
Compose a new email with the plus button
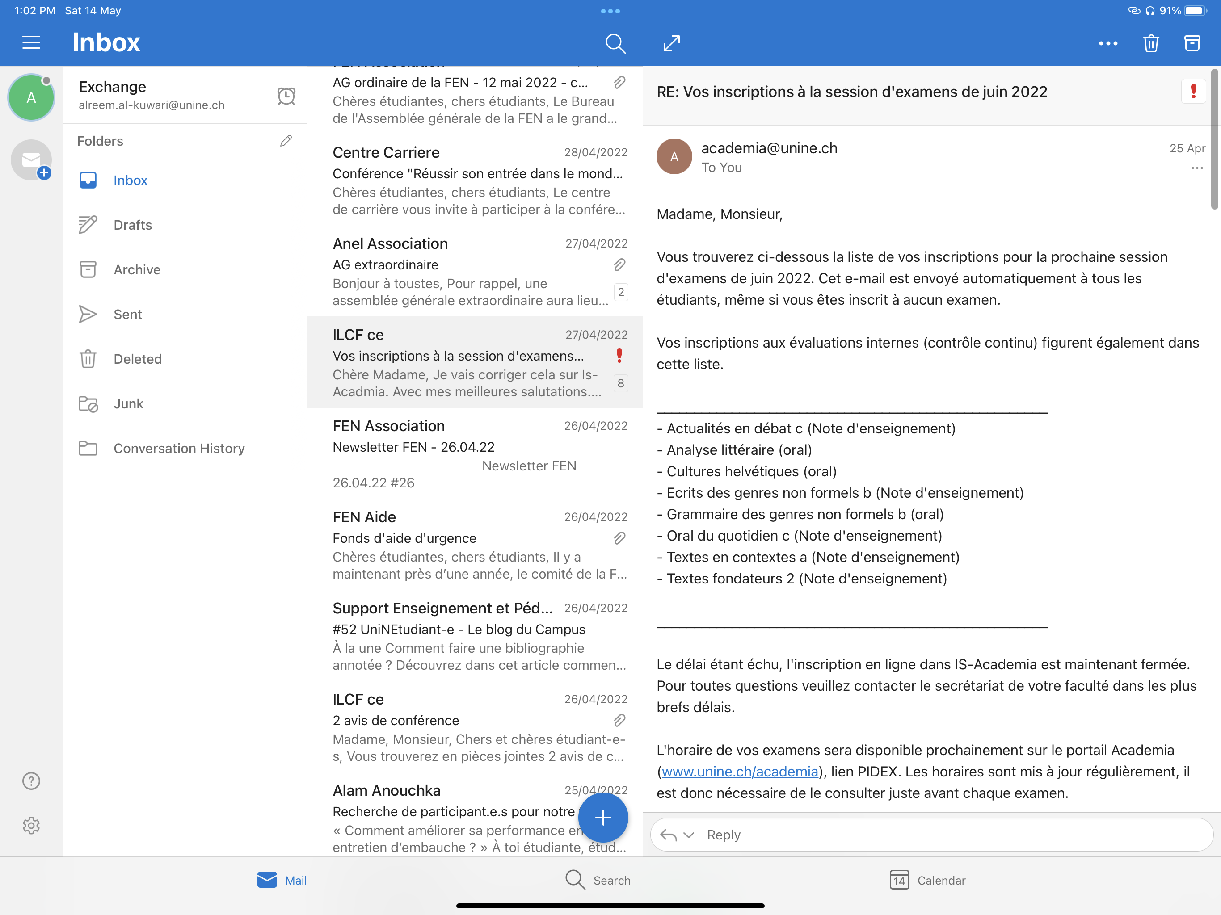point(603,817)
